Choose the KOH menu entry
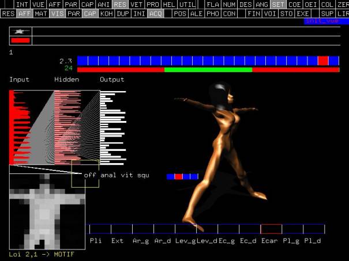The image size is (349, 261). [106, 13]
